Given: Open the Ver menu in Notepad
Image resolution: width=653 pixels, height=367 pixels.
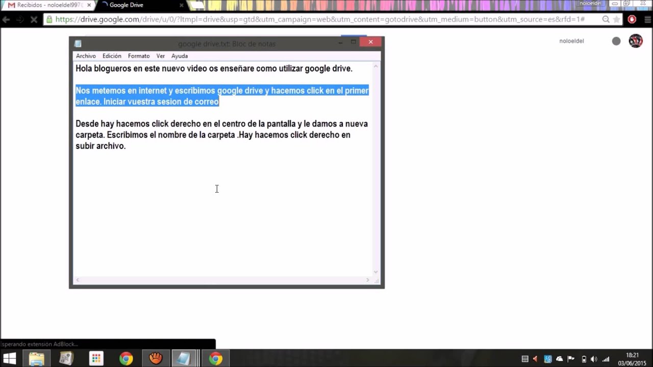Looking at the screenshot, I should point(161,56).
